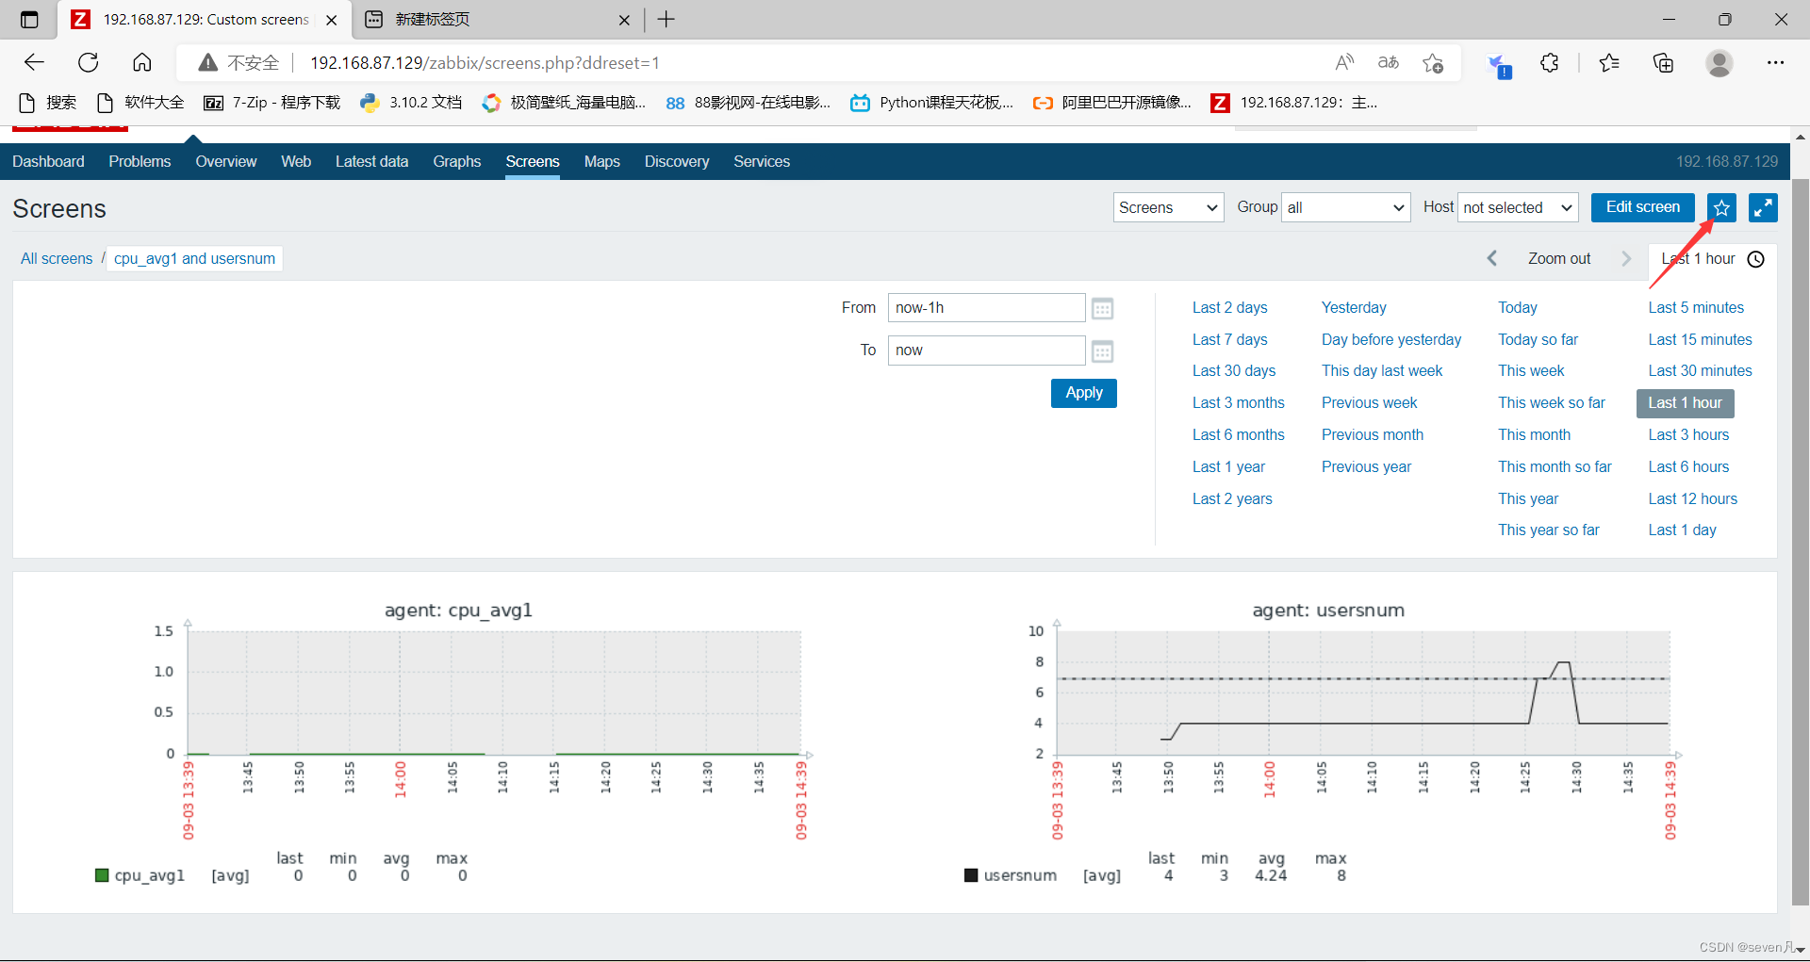Open the Screens type dropdown
The image size is (1810, 962).
[1168, 207]
